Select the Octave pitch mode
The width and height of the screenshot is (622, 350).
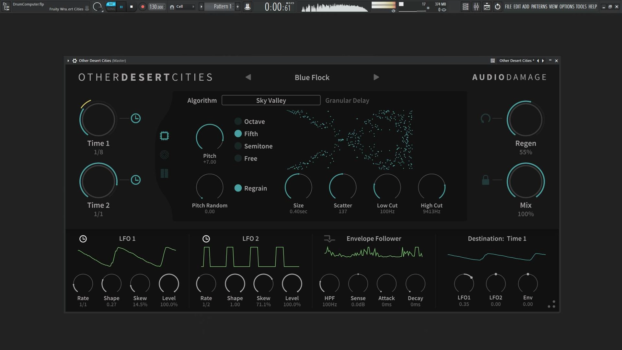pyautogui.click(x=250, y=122)
